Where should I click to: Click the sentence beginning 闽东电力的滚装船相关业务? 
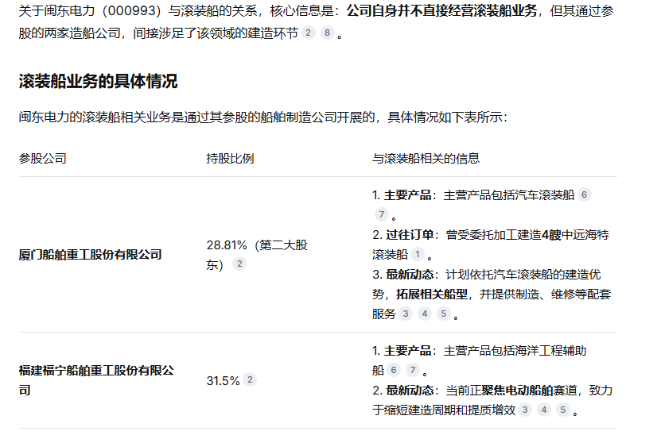(x=263, y=117)
